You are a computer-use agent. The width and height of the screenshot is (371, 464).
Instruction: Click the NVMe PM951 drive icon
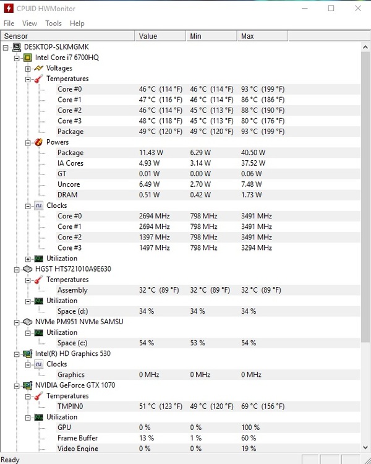[28, 322]
